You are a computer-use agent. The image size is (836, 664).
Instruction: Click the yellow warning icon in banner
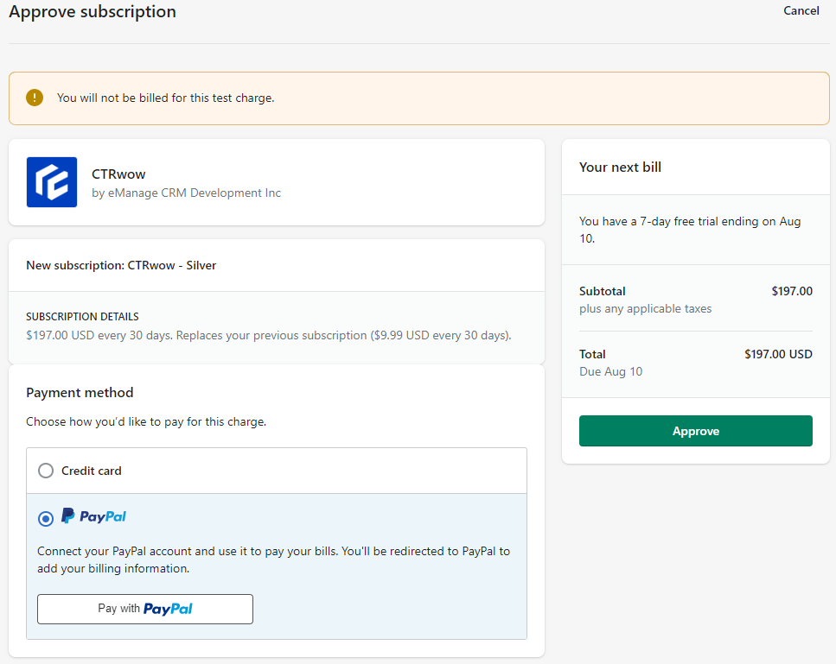pos(35,98)
